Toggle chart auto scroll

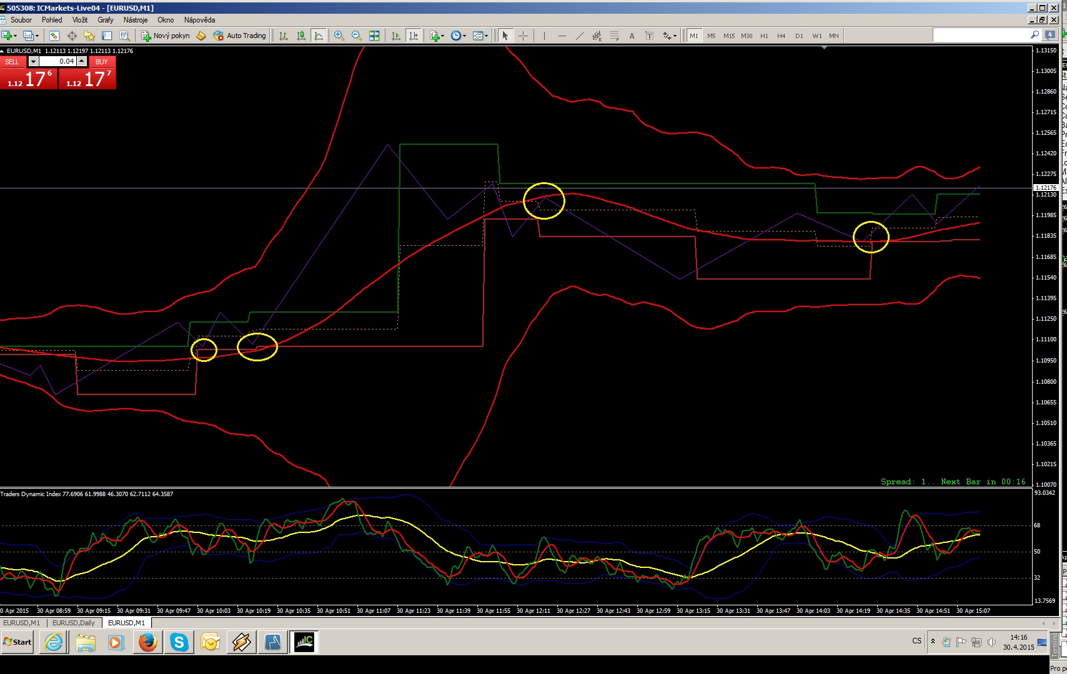point(395,36)
